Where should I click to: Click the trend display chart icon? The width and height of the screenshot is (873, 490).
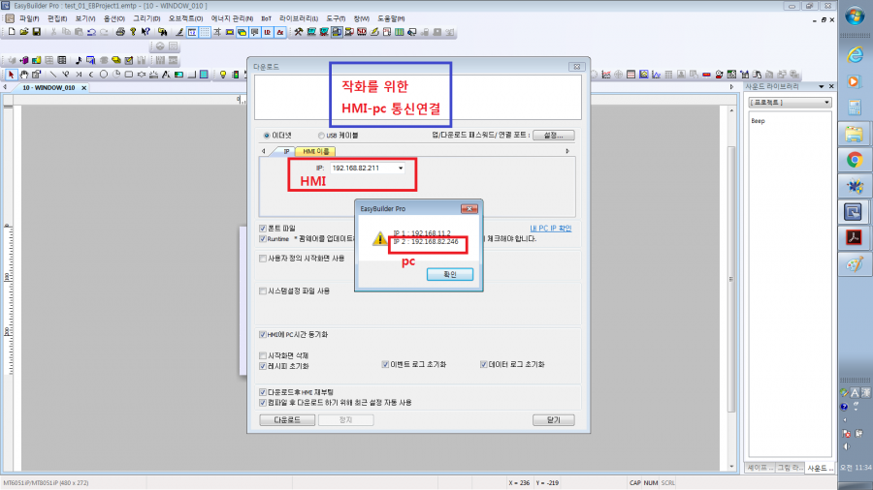[605, 74]
